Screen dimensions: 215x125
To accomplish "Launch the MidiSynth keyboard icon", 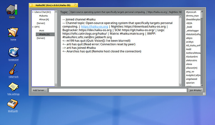I will pyautogui.click(x=12, y=104).
